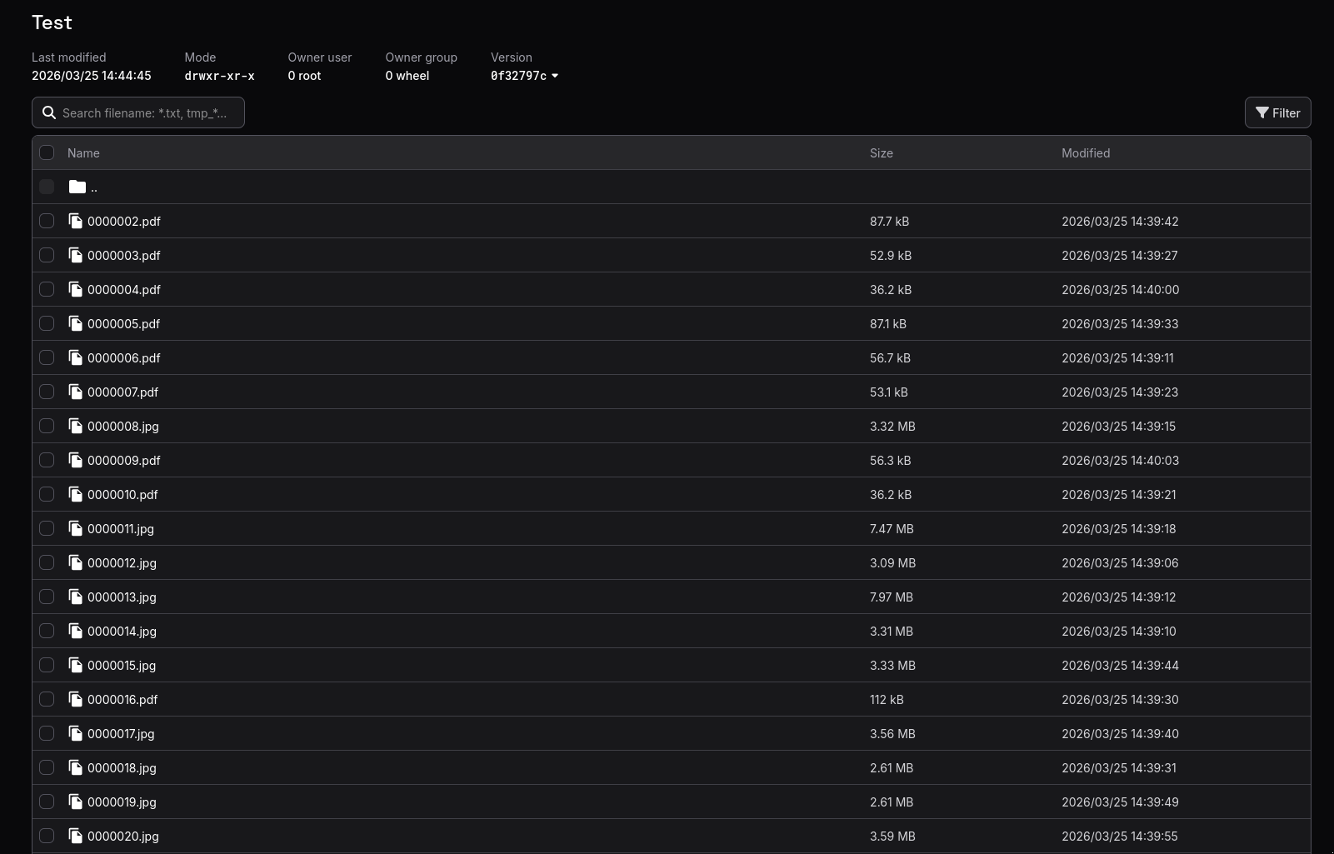Open the 0000009.pdf file link

(123, 460)
